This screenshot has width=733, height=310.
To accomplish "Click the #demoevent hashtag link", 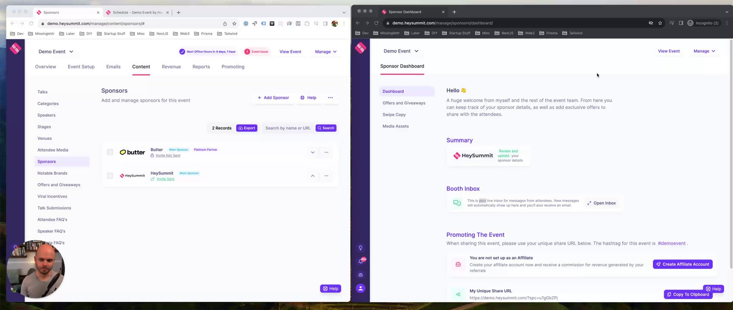I will (672, 243).
